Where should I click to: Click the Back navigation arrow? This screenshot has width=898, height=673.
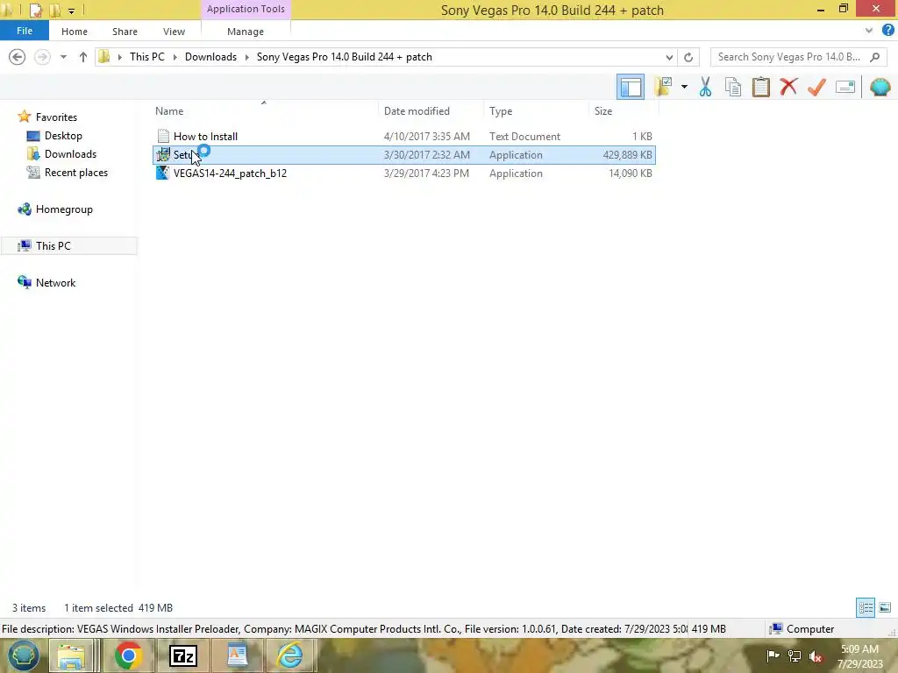click(18, 57)
